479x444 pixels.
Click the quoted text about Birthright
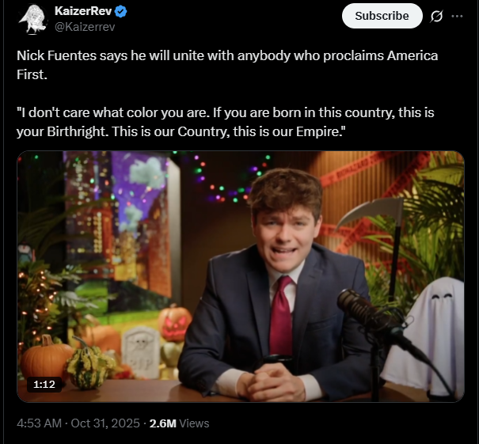[x=225, y=122]
